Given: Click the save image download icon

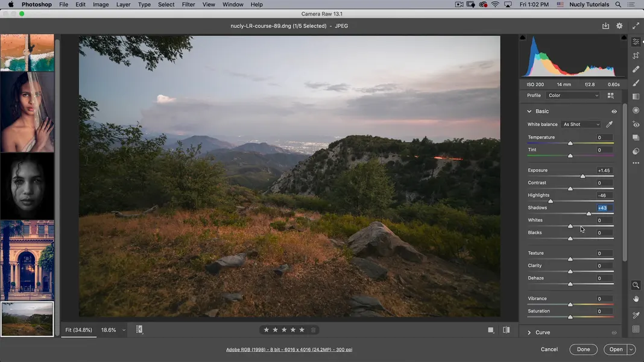Looking at the screenshot, I should (x=605, y=26).
